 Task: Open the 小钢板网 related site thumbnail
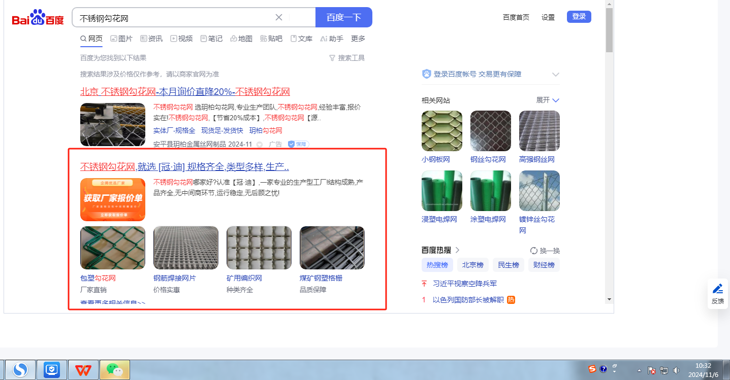click(x=442, y=131)
